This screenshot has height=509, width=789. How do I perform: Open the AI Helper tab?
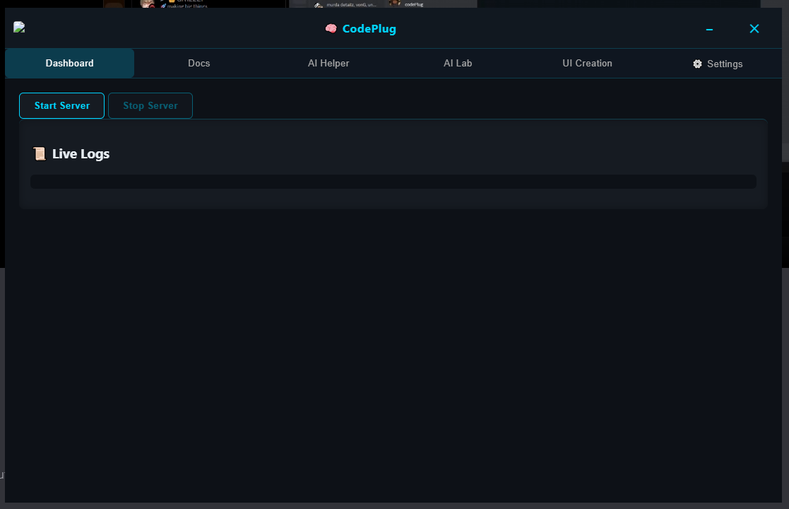click(328, 63)
